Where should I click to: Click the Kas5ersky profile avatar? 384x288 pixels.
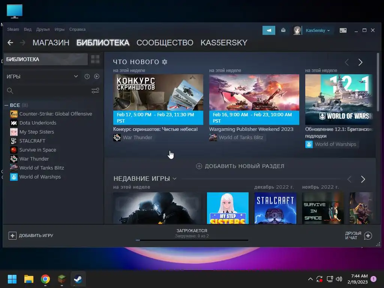(x=297, y=30)
